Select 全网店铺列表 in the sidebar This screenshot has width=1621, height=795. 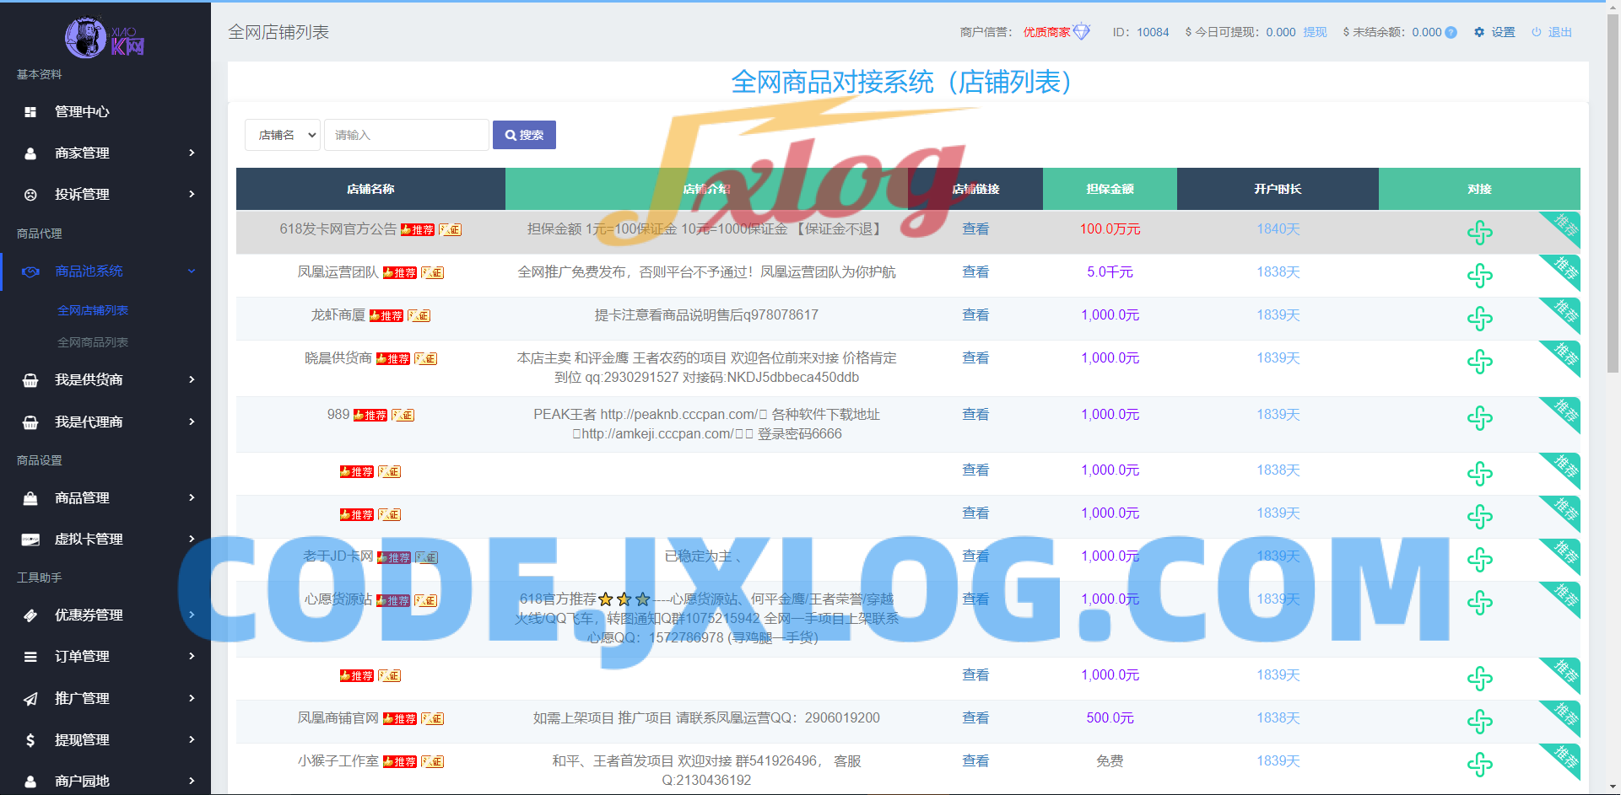click(x=93, y=309)
